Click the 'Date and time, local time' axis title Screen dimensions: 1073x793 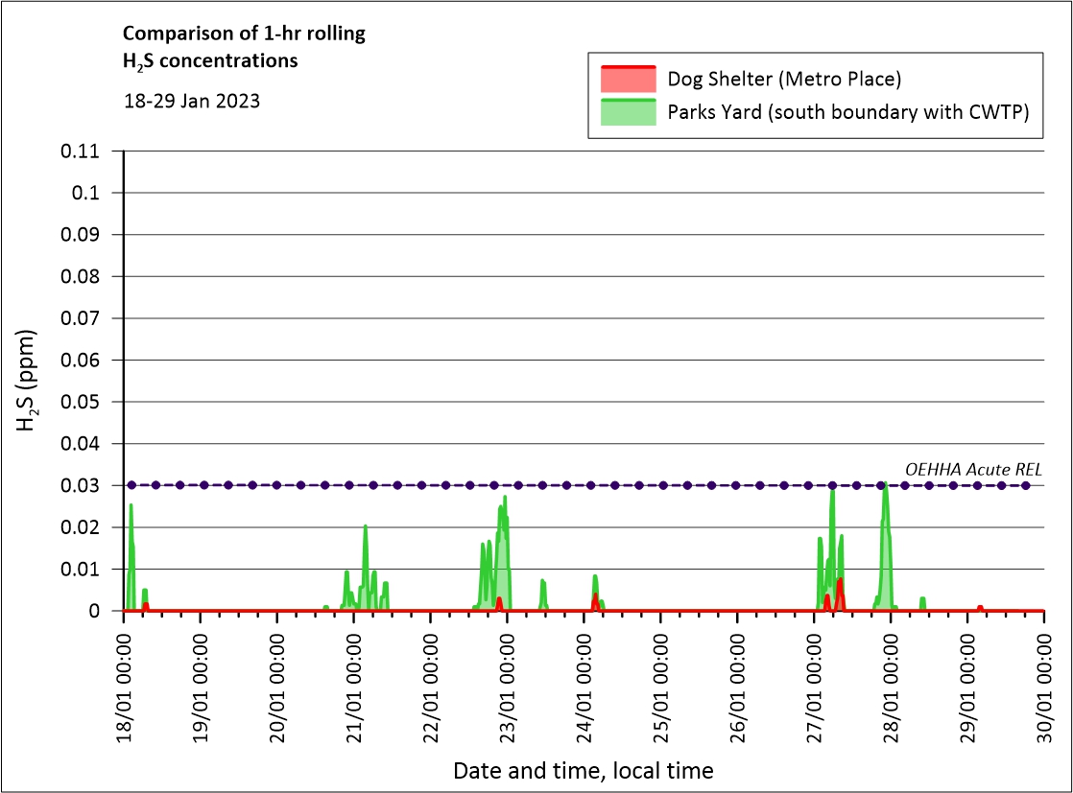coord(583,770)
